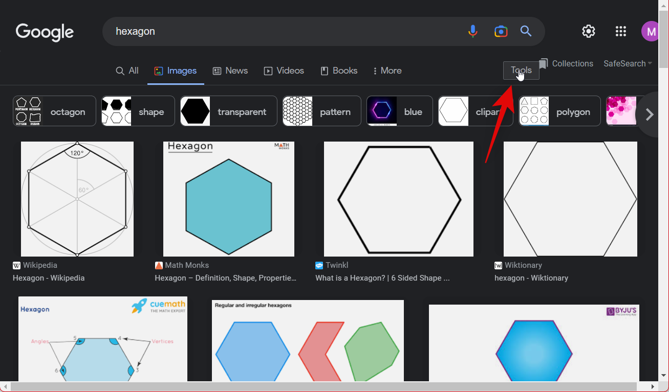Open the Wiktionary thin hexagon image
The width and height of the screenshot is (669, 392).
pyautogui.click(x=570, y=199)
